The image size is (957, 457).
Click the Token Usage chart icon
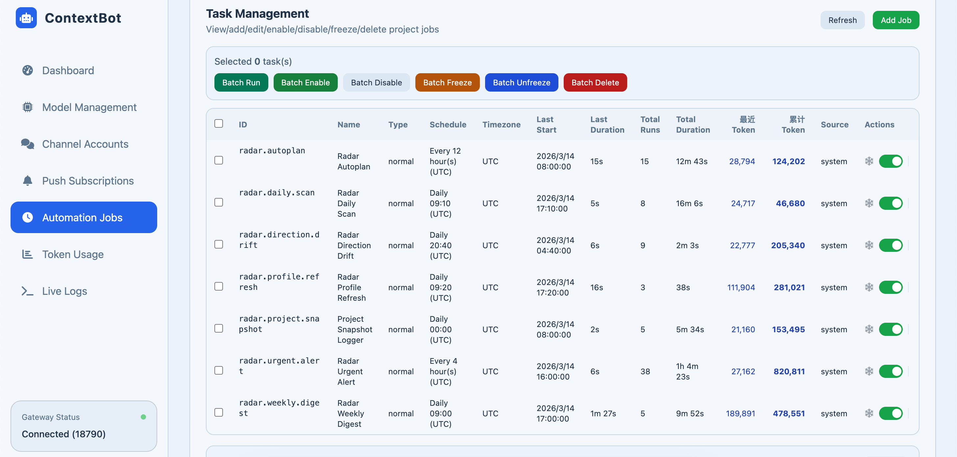pyautogui.click(x=28, y=254)
